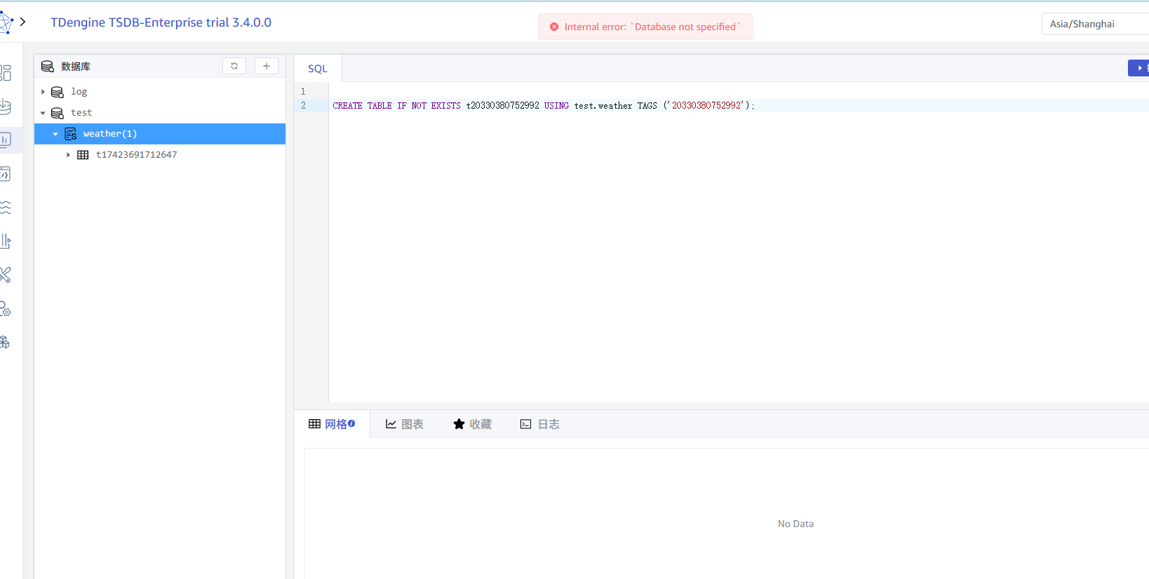Expand the left sidebar with chevron arrow

[23, 22]
